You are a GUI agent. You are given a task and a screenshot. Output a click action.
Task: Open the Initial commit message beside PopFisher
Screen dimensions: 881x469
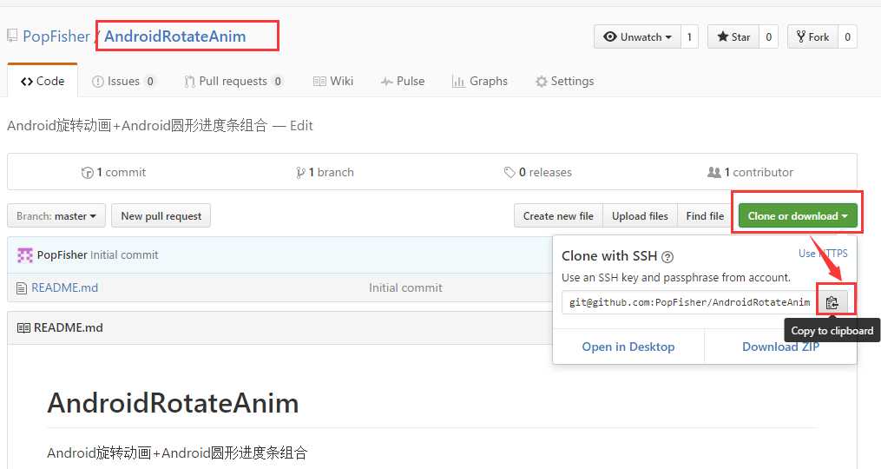click(x=124, y=254)
